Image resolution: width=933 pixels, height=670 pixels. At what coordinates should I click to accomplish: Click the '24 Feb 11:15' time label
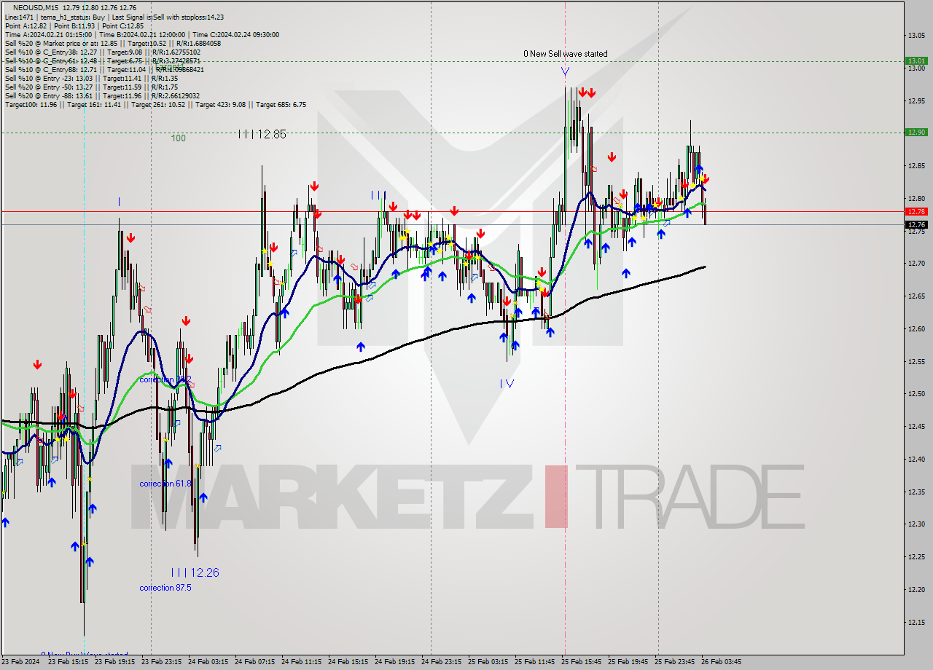coord(301,662)
